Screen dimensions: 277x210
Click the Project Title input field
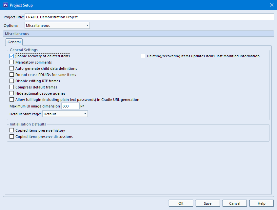[149, 17]
